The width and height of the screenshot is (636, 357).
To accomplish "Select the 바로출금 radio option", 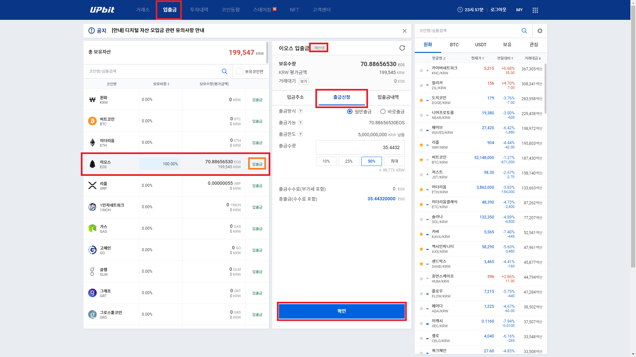I will click(x=383, y=111).
